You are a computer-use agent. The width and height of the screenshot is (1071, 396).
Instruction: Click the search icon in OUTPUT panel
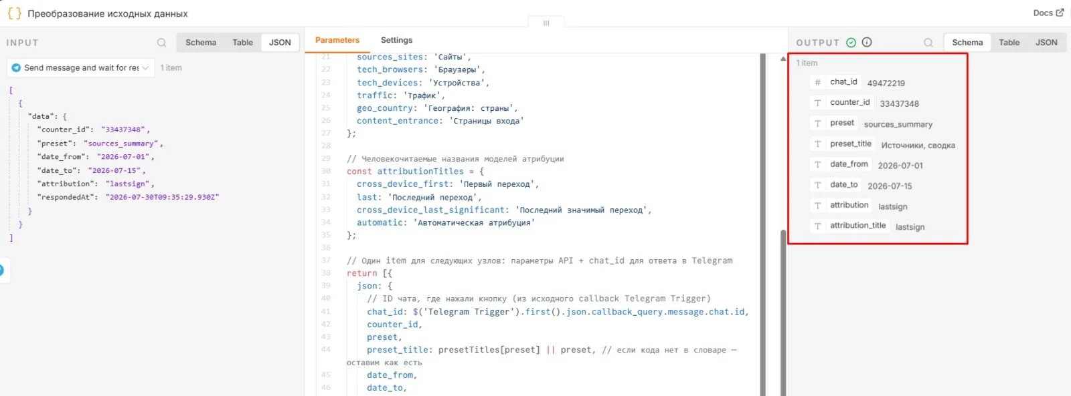pos(928,43)
